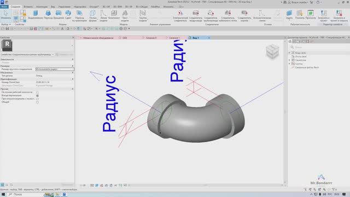Toggle На основе рабочей плоскости checkbox
This screenshot has width=350, height=197.
coord(37,92)
